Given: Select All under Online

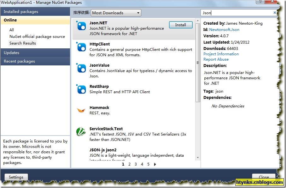Looking at the screenshot, I should click(12, 30).
